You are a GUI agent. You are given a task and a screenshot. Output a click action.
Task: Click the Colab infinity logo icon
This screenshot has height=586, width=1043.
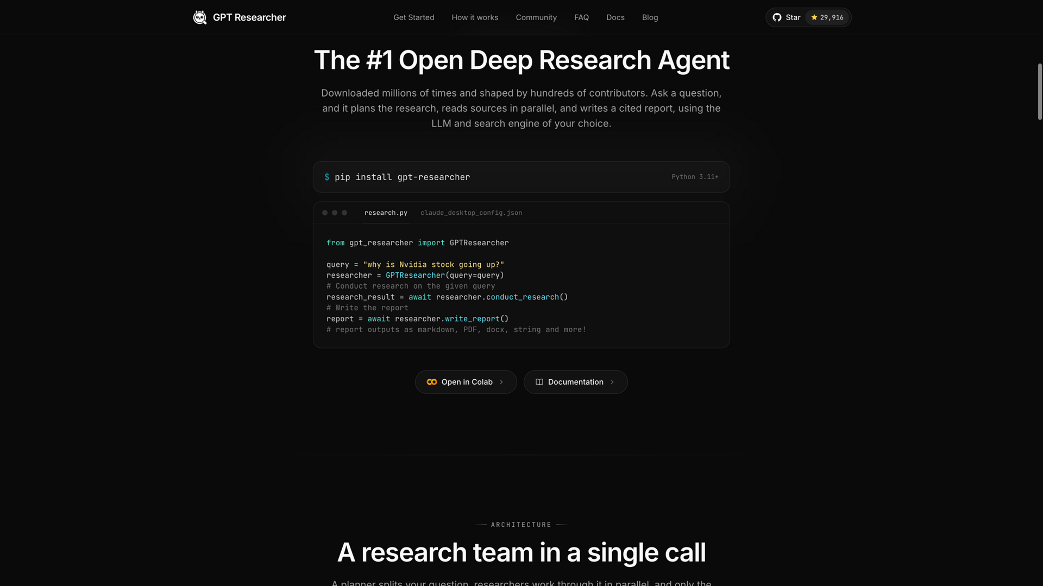432,382
